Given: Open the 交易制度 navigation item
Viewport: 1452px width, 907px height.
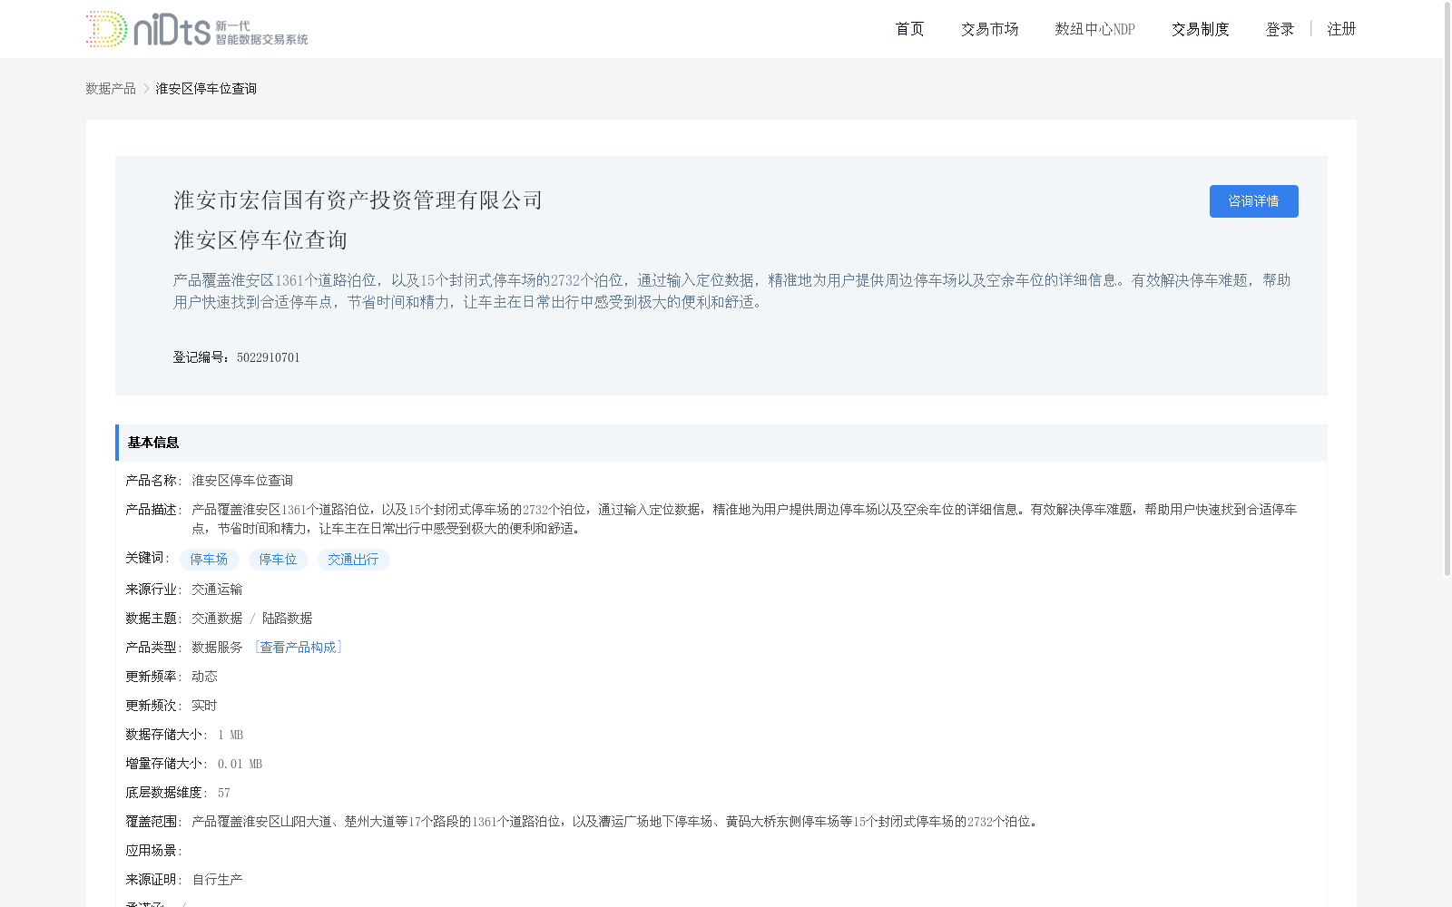Looking at the screenshot, I should tap(1200, 29).
